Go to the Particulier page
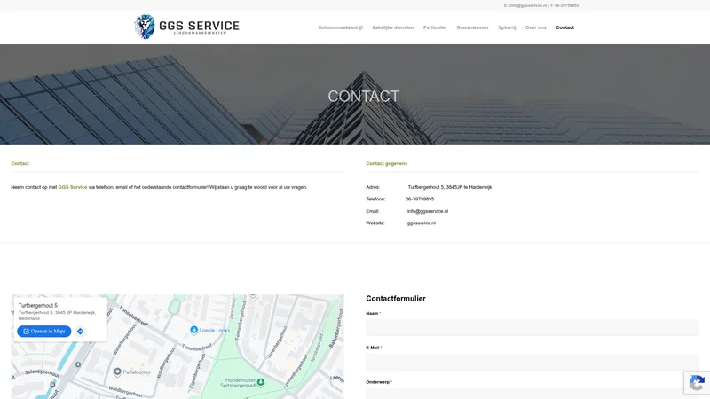The height and width of the screenshot is (399, 710). (x=435, y=27)
